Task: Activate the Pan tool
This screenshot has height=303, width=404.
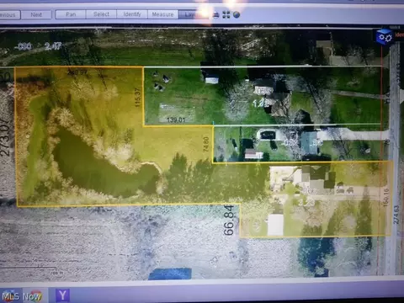Action: click(x=71, y=14)
